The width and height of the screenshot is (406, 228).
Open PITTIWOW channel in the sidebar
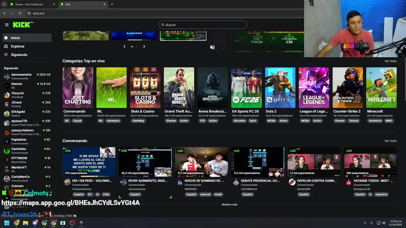(27, 160)
